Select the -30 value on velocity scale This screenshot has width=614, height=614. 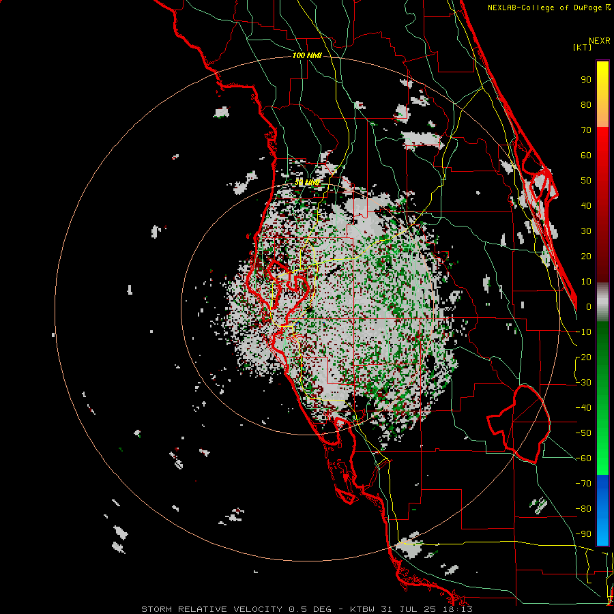[583, 383]
